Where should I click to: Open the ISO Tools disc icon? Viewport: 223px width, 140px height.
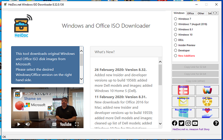(207, 102)
